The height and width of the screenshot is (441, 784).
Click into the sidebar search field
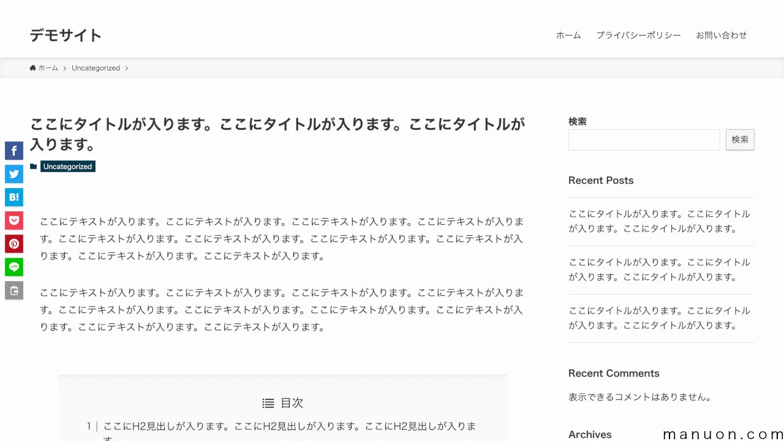pyautogui.click(x=644, y=140)
